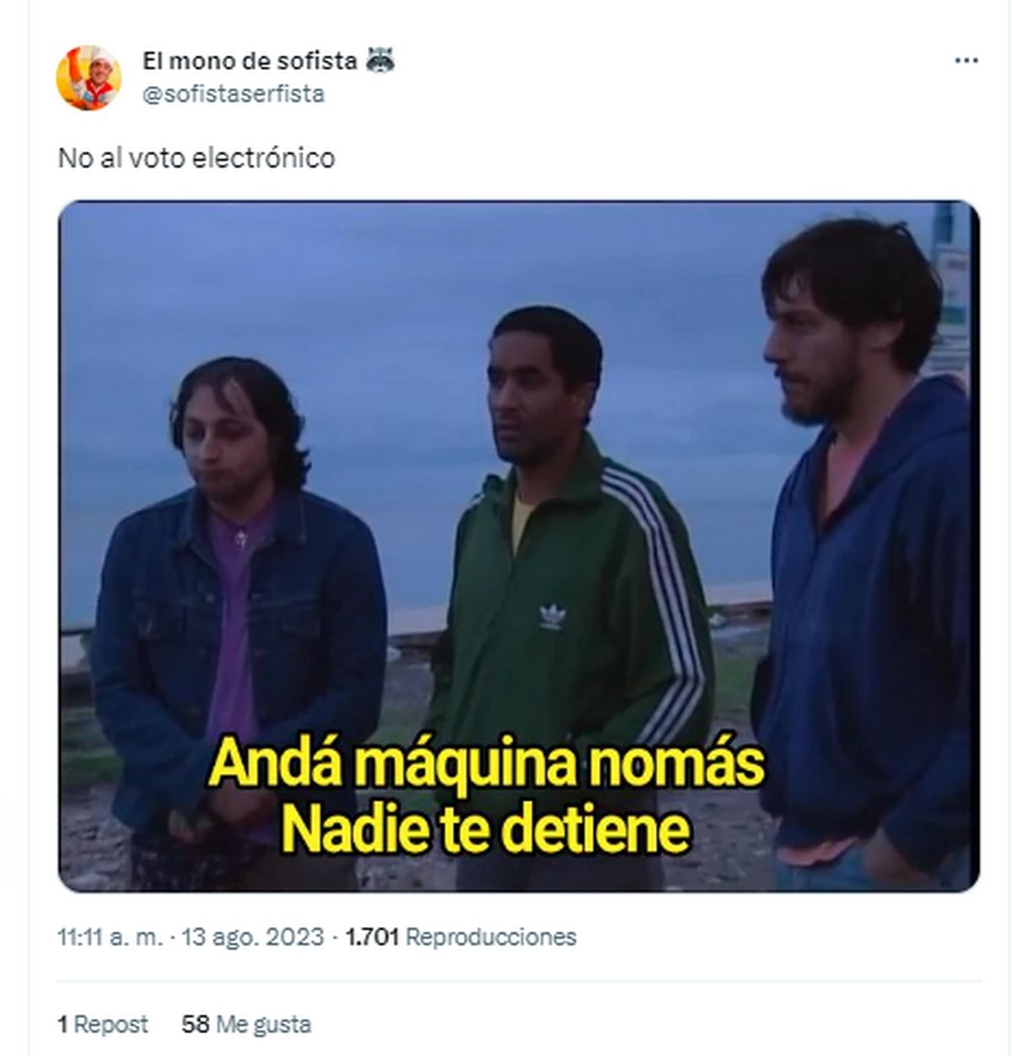
Task: Open the 11:11 a. m. timestamp link
Action: click(x=110, y=937)
